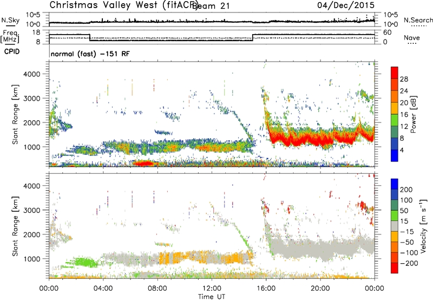Click the 'Power [dB]' colorbar label
The image size is (433, 300).
tap(413, 114)
